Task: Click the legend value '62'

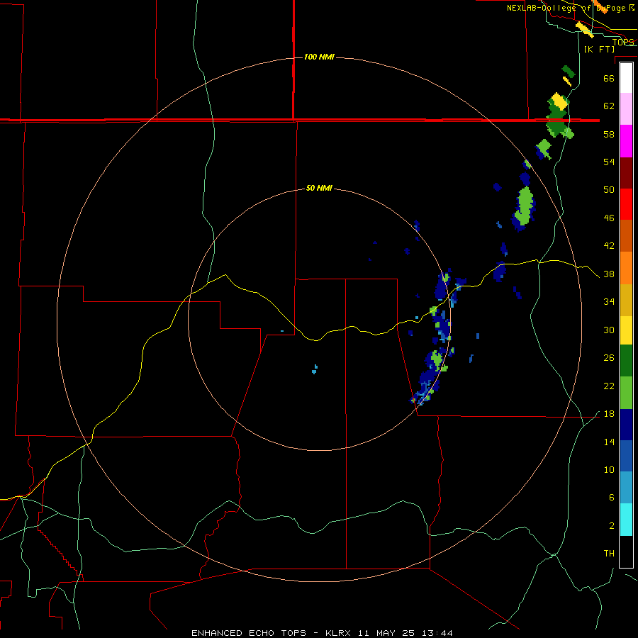Action: (609, 106)
